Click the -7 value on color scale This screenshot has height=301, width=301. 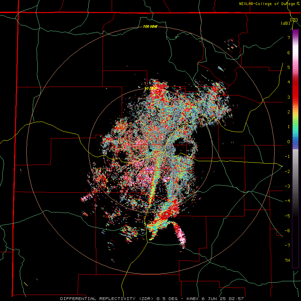(x=287, y=245)
